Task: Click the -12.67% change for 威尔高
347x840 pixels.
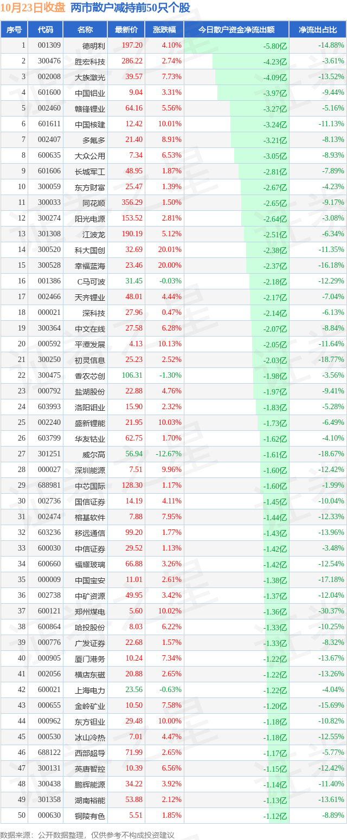Action: click(x=169, y=454)
